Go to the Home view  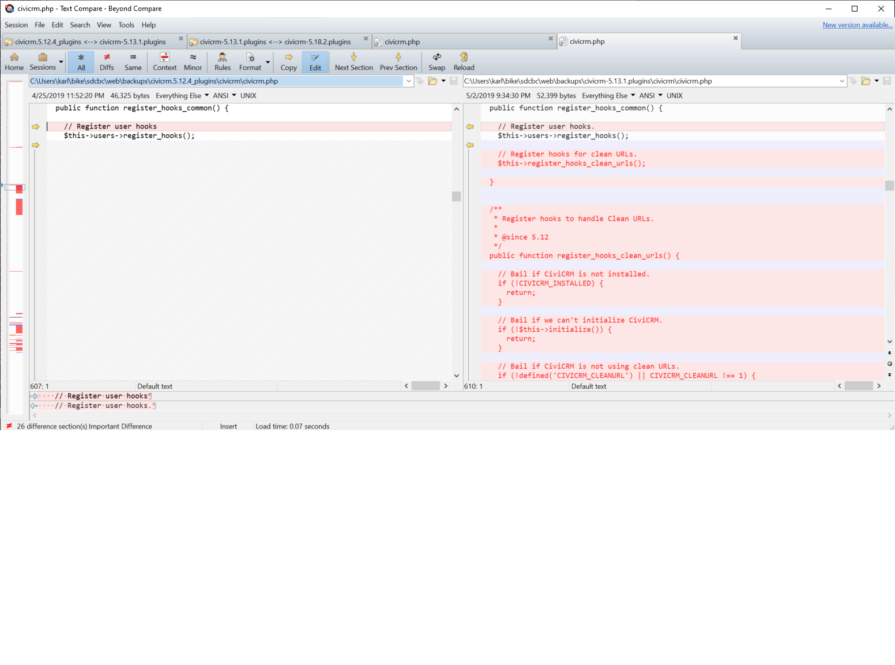14,62
